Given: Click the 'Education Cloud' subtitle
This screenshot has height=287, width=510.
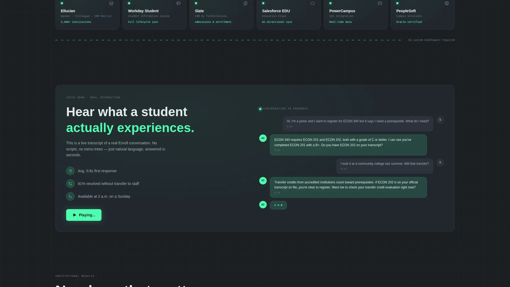Looking at the screenshot, I should tap(274, 16).
